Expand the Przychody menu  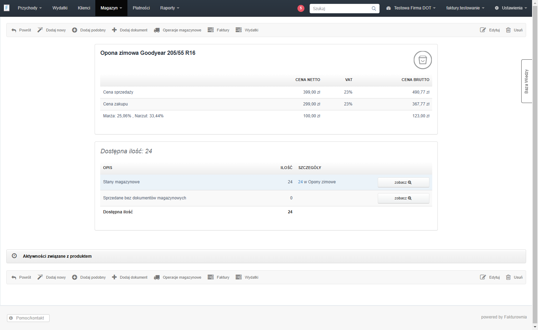[x=30, y=8]
